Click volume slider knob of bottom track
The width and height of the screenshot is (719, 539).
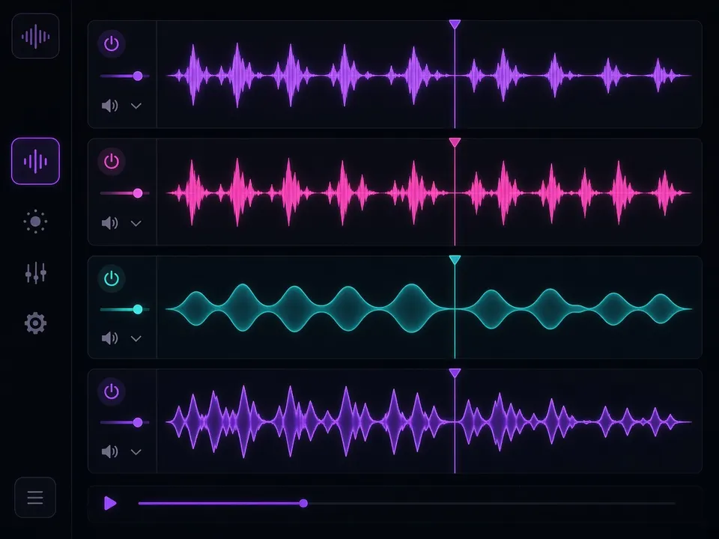click(x=138, y=422)
